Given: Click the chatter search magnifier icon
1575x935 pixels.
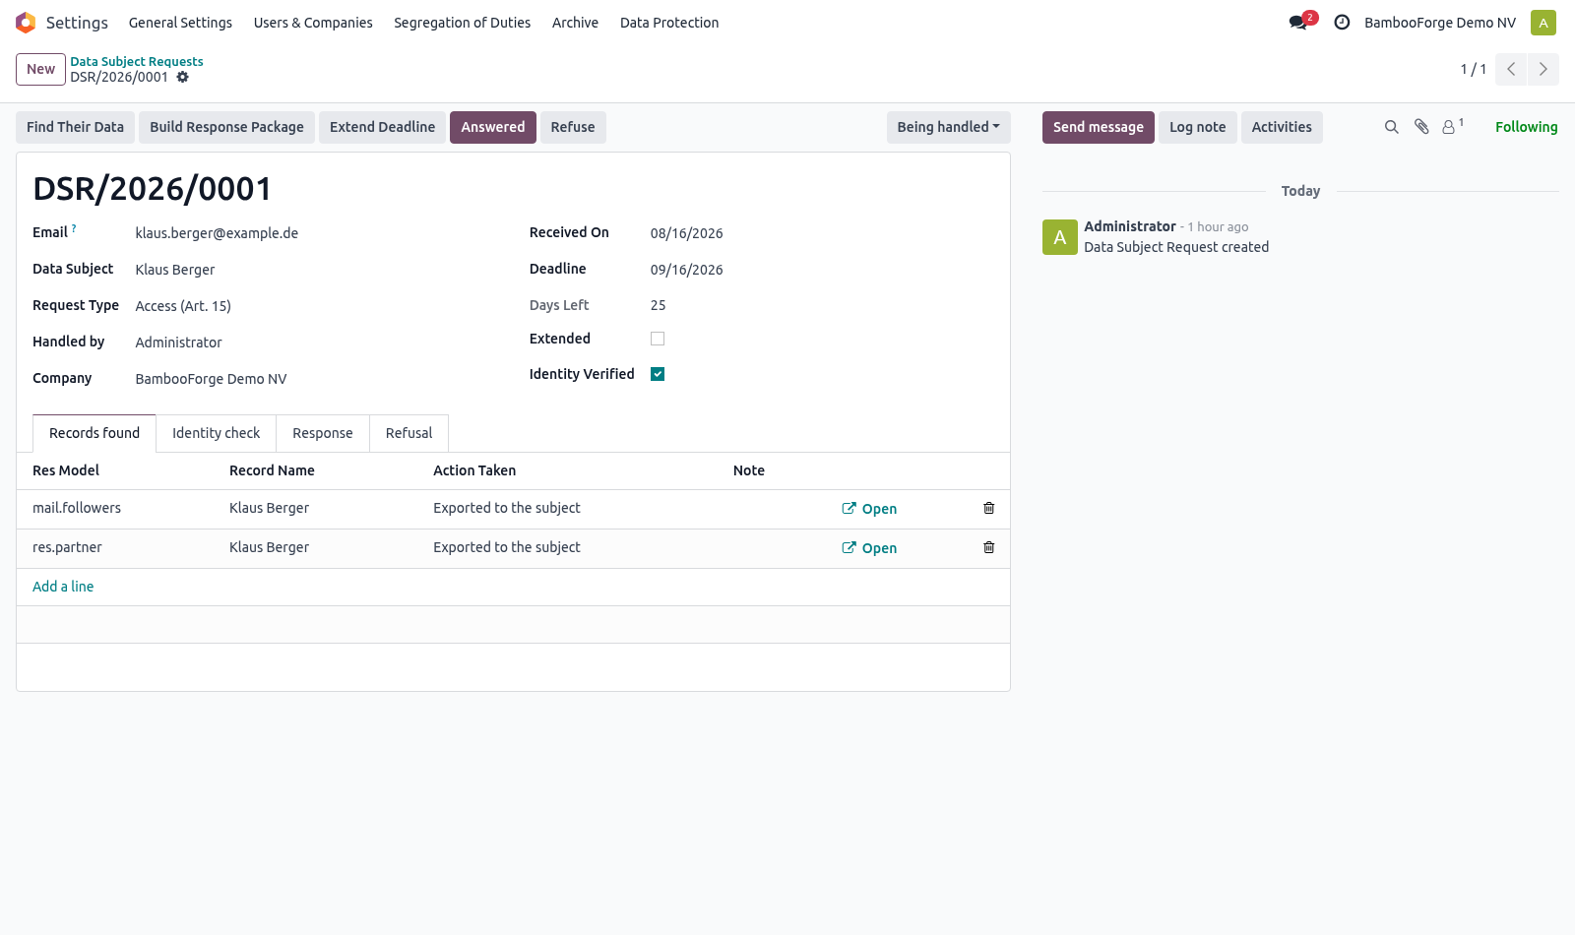Looking at the screenshot, I should coord(1391,127).
